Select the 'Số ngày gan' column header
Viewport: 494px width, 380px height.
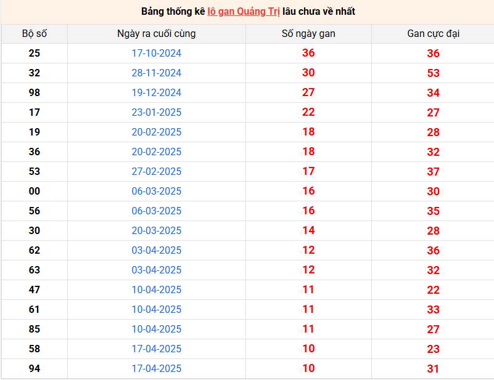(308, 34)
